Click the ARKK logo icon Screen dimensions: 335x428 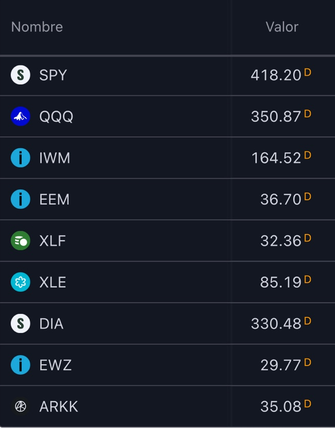pos(20,406)
